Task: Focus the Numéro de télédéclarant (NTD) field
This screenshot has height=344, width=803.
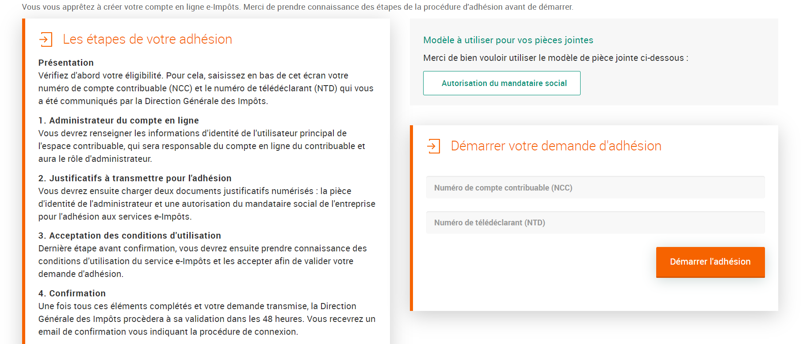Action: (595, 222)
